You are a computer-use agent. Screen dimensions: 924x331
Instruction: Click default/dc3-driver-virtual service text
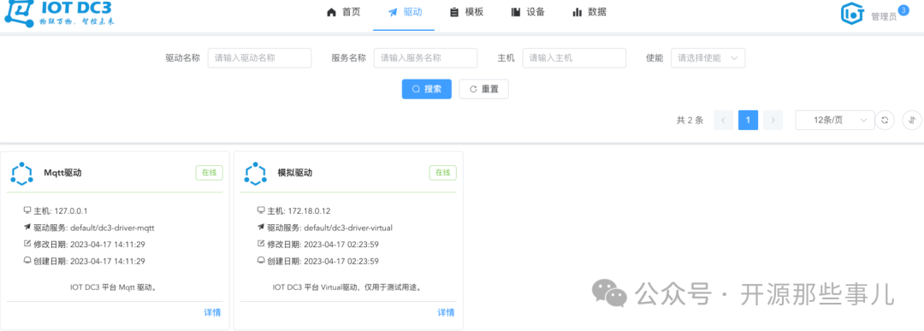coord(347,228)
